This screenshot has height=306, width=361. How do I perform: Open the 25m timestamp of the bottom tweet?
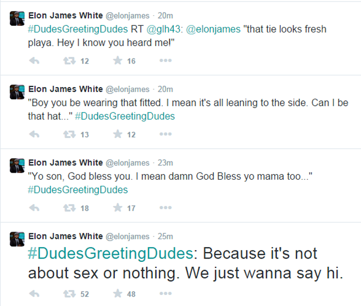(x=165, y=236)
